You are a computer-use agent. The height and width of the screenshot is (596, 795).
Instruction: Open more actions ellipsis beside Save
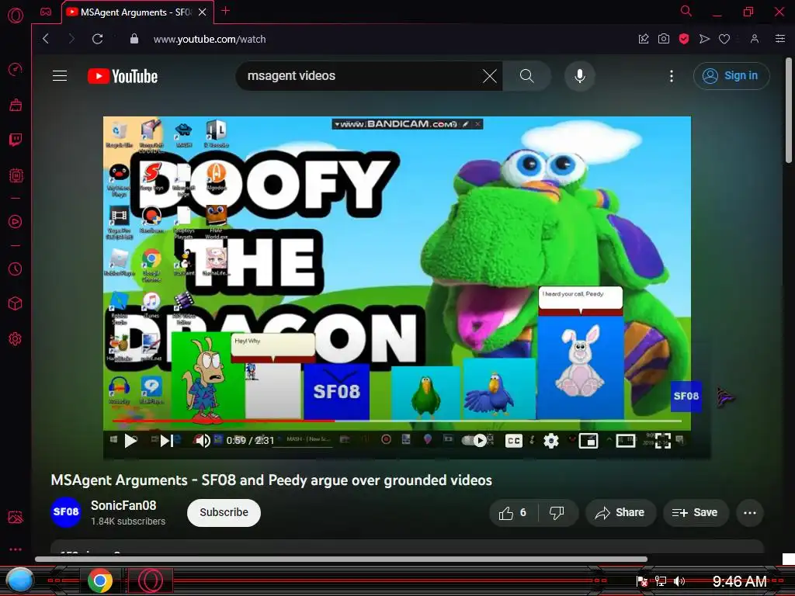pos(750,513)
